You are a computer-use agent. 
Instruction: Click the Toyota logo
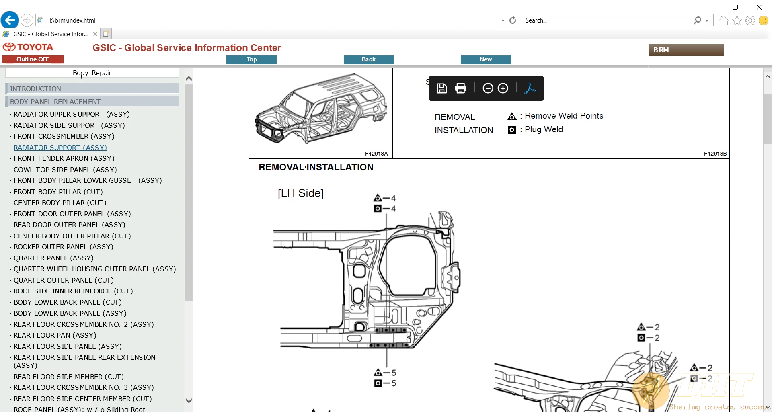27,47
